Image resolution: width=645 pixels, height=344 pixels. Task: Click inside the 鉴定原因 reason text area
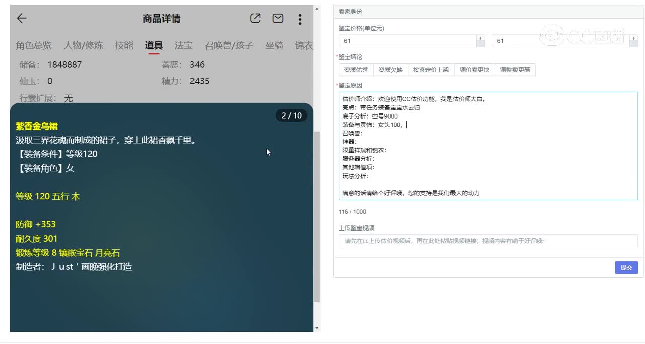489,146
